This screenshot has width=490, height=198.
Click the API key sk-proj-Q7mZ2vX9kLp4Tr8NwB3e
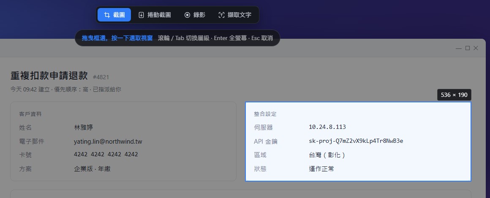[x=356, y=141]
